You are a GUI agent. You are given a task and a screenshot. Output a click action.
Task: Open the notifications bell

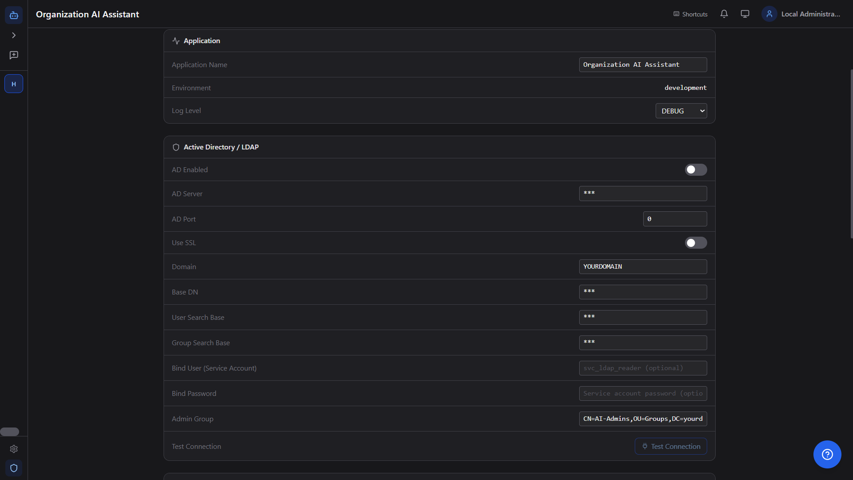pos(724,14)
